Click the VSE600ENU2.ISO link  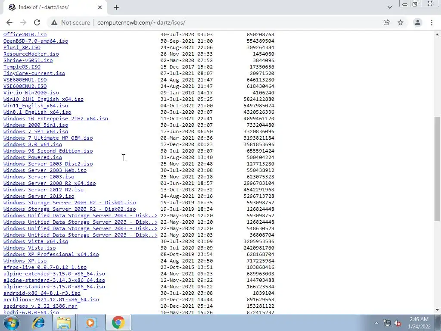coord(25,86)
